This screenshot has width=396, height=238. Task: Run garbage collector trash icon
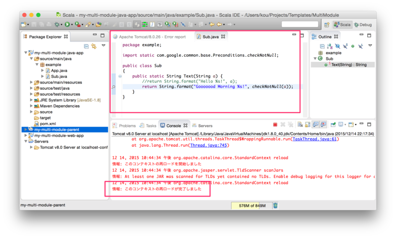[x=275, y=205]
